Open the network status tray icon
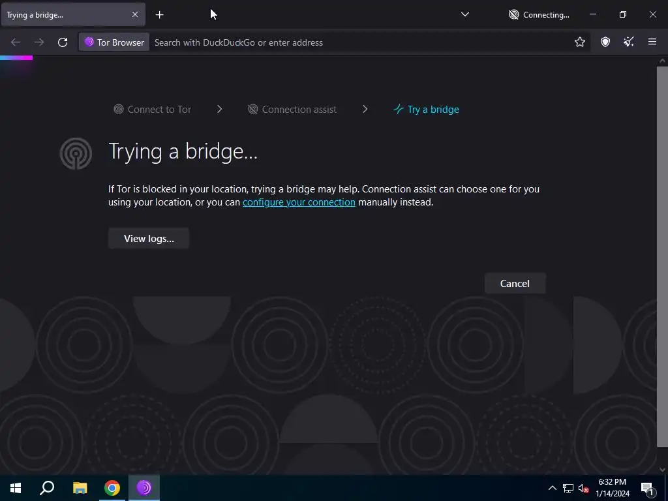This screenshot has height=501, width=668. coord(568,488)
